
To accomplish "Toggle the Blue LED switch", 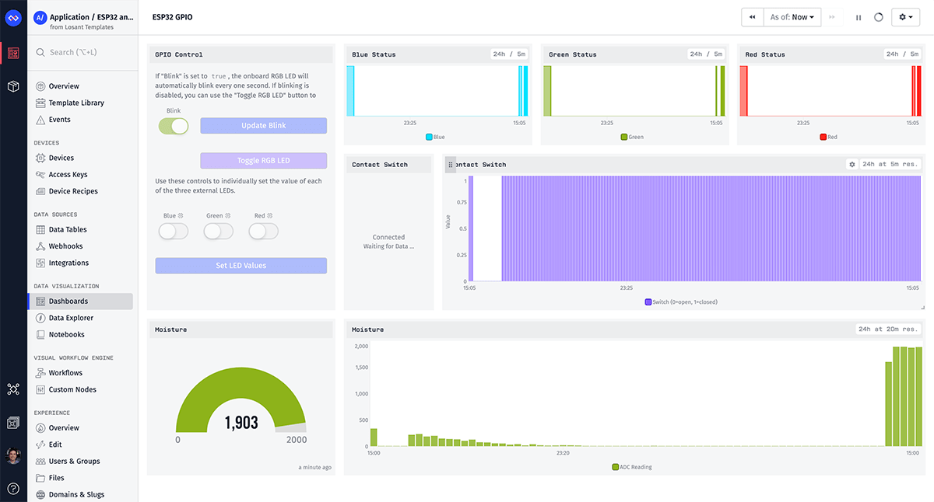I will point(174,231).
